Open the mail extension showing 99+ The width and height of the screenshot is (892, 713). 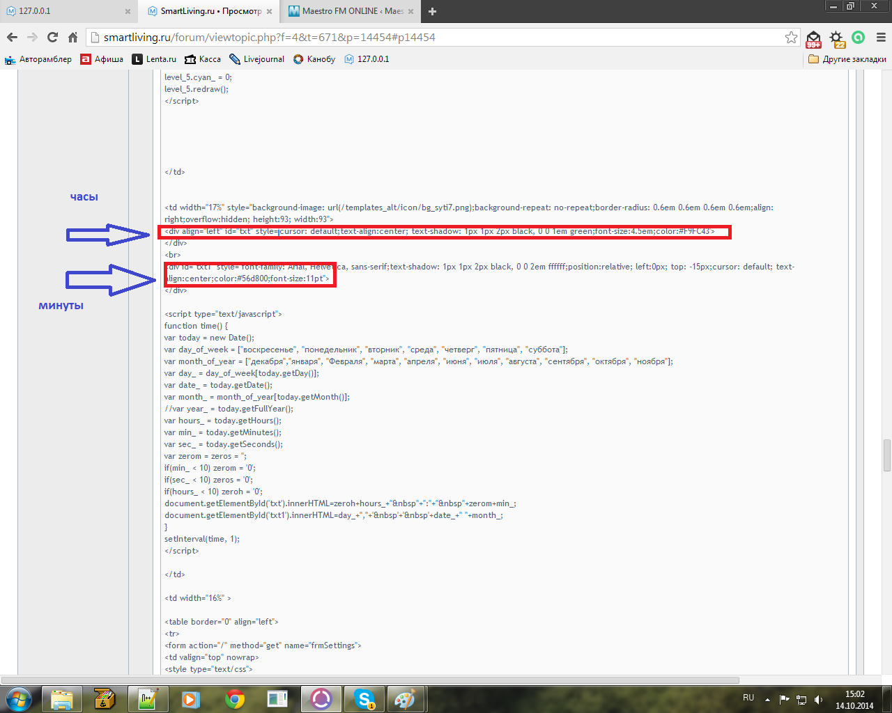[x=813, y=38]
